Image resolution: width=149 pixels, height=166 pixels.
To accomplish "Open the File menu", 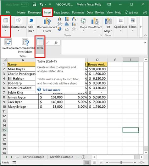I will (8, 12).
